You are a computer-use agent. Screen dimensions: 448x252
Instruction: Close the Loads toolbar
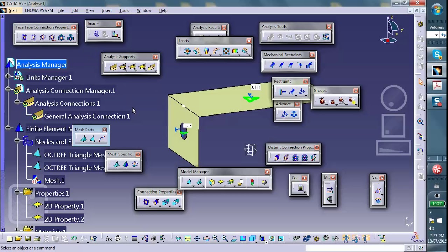tap(249, 41)
